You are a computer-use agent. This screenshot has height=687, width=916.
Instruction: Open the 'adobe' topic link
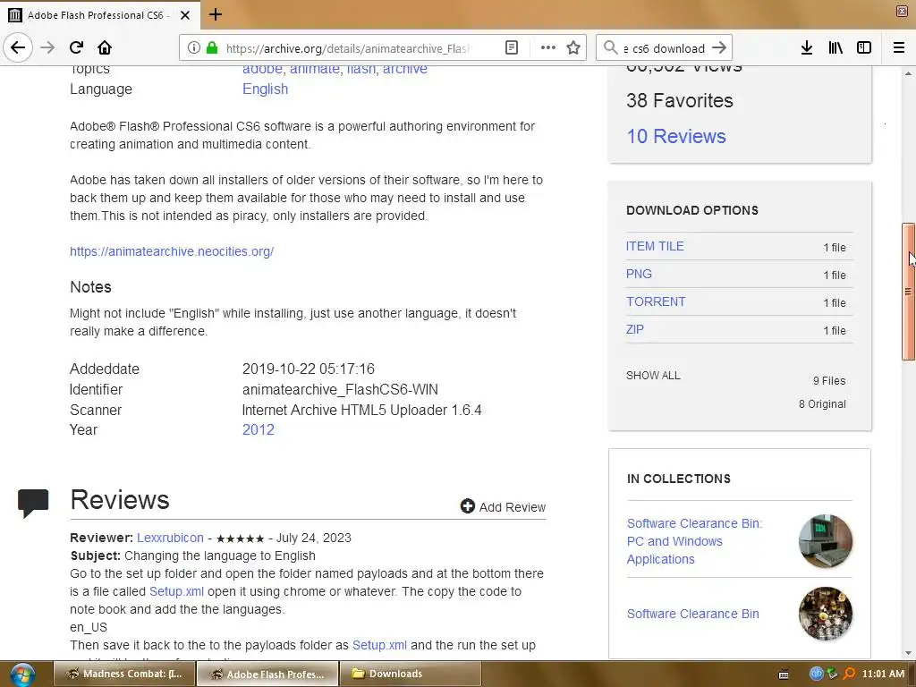[x=262, y=70]
